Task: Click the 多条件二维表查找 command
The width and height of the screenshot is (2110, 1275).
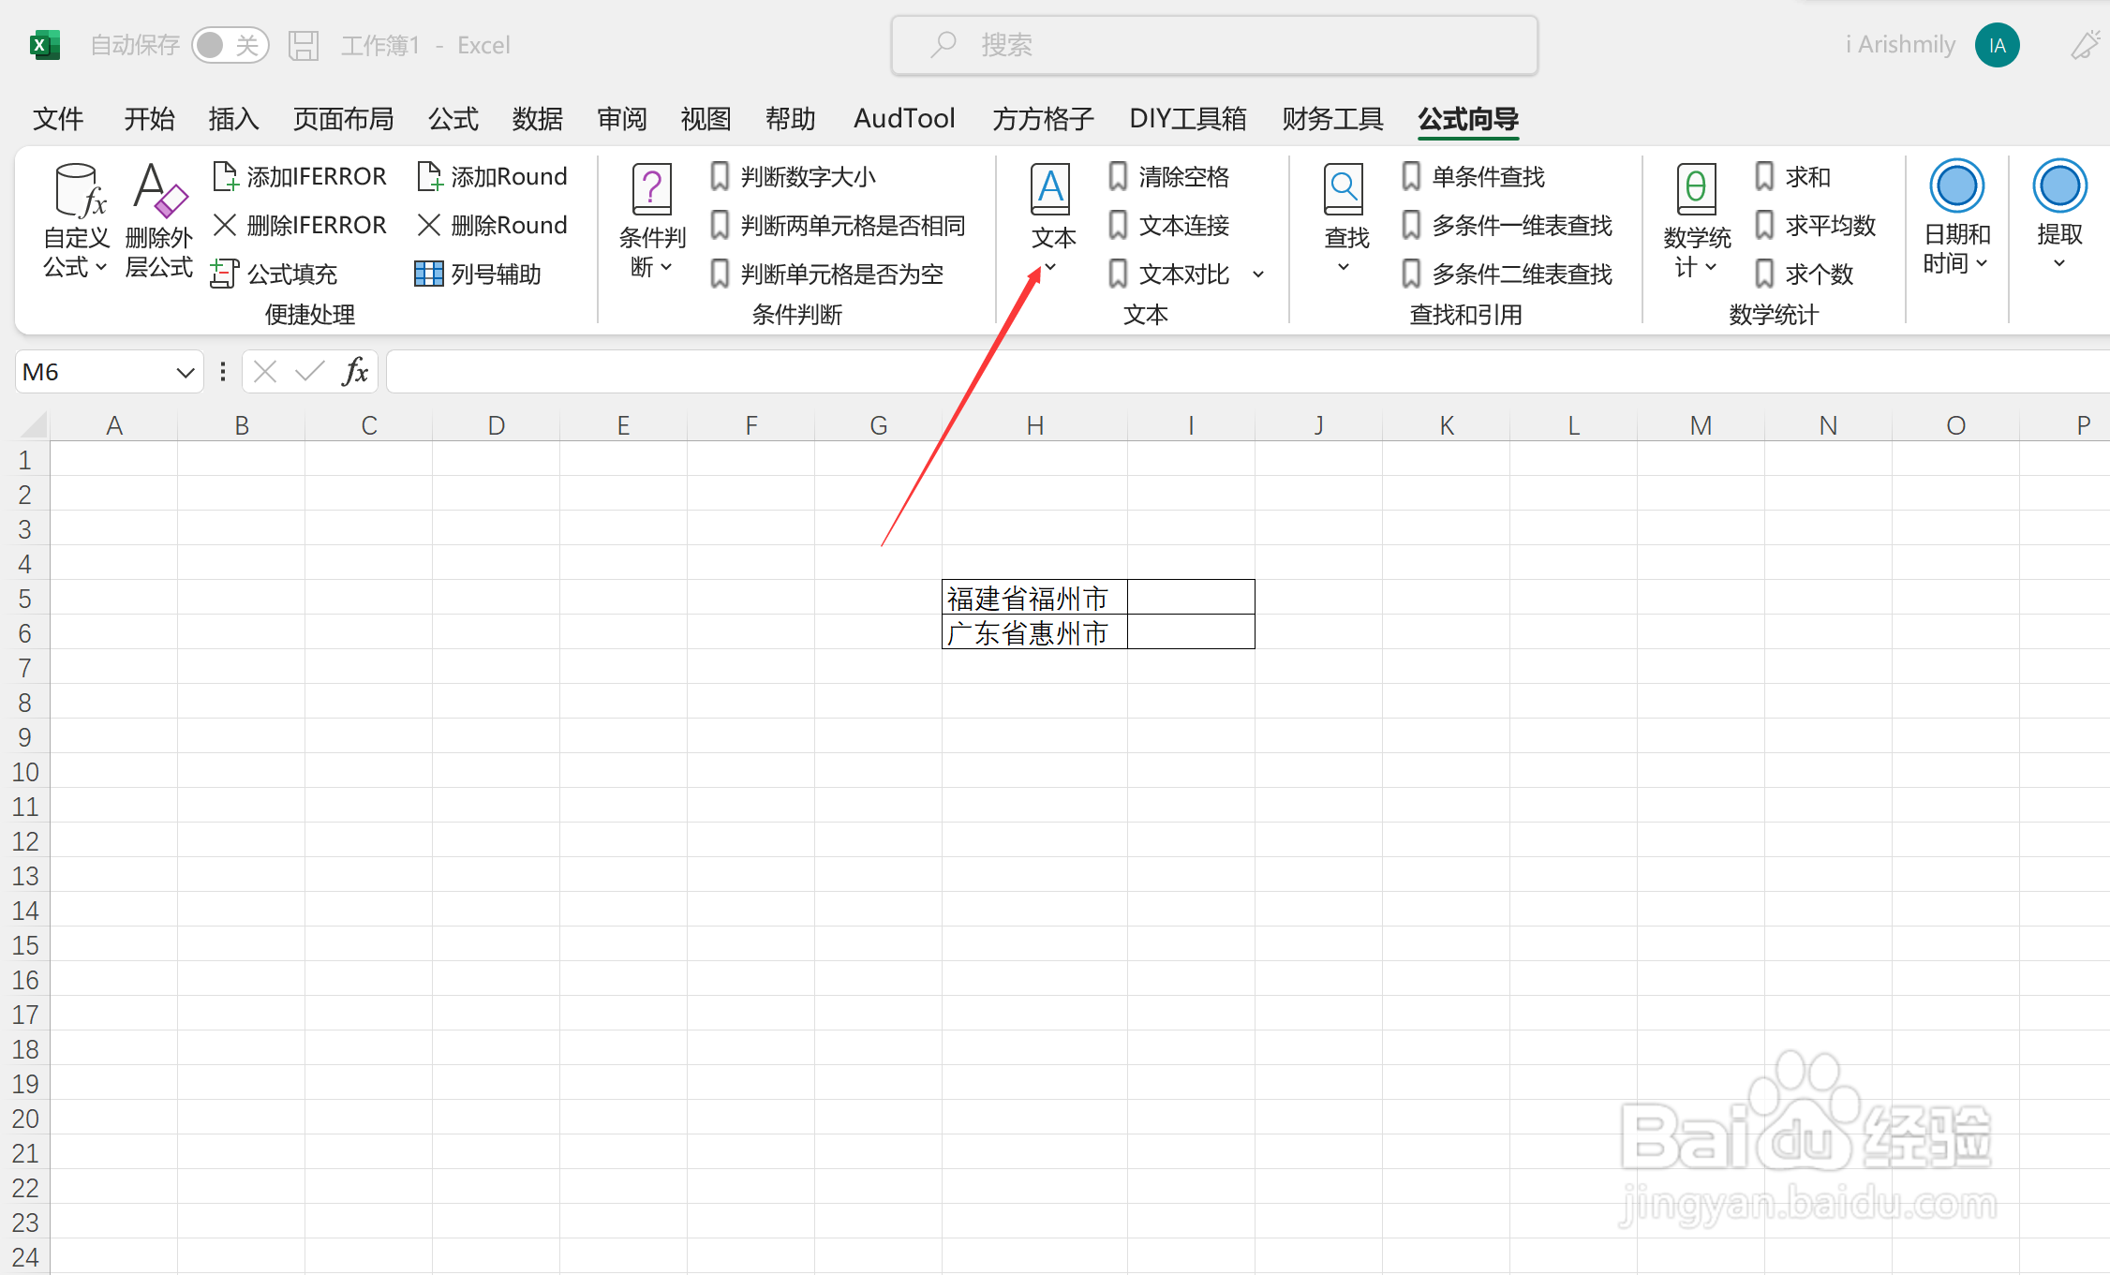Action: 1507,274
